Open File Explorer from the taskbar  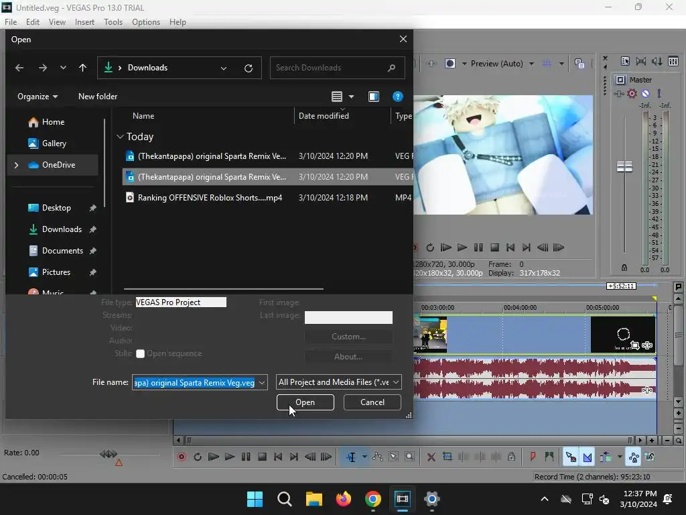(x=314, y=499)
